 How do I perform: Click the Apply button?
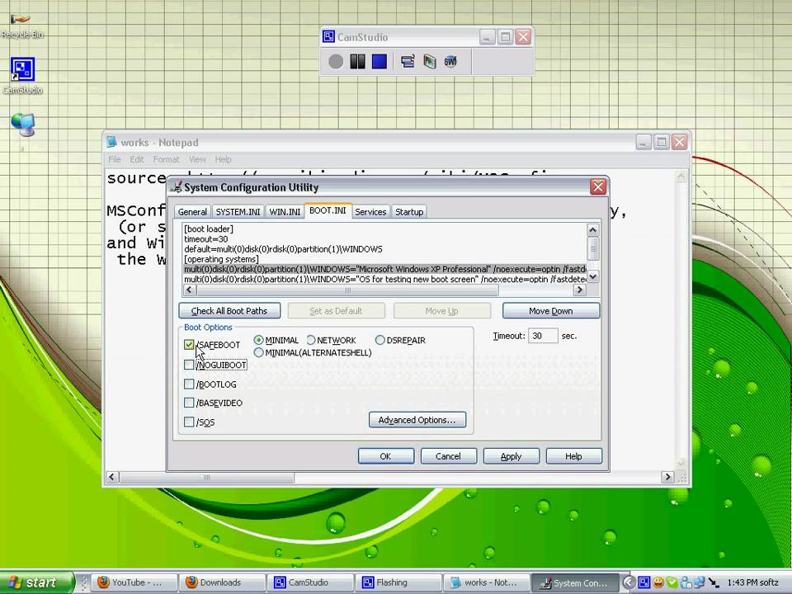pyautogui.click(x=511, y=456)
